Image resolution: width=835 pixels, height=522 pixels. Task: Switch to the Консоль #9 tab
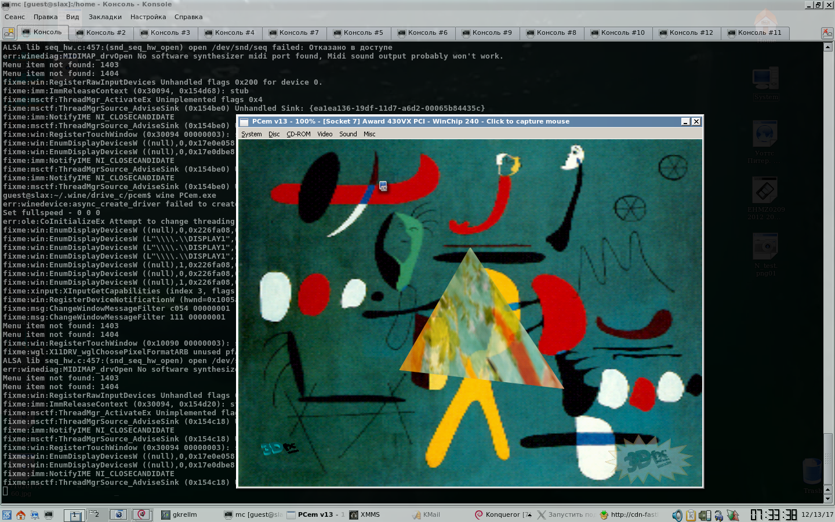tap(487, 33)
